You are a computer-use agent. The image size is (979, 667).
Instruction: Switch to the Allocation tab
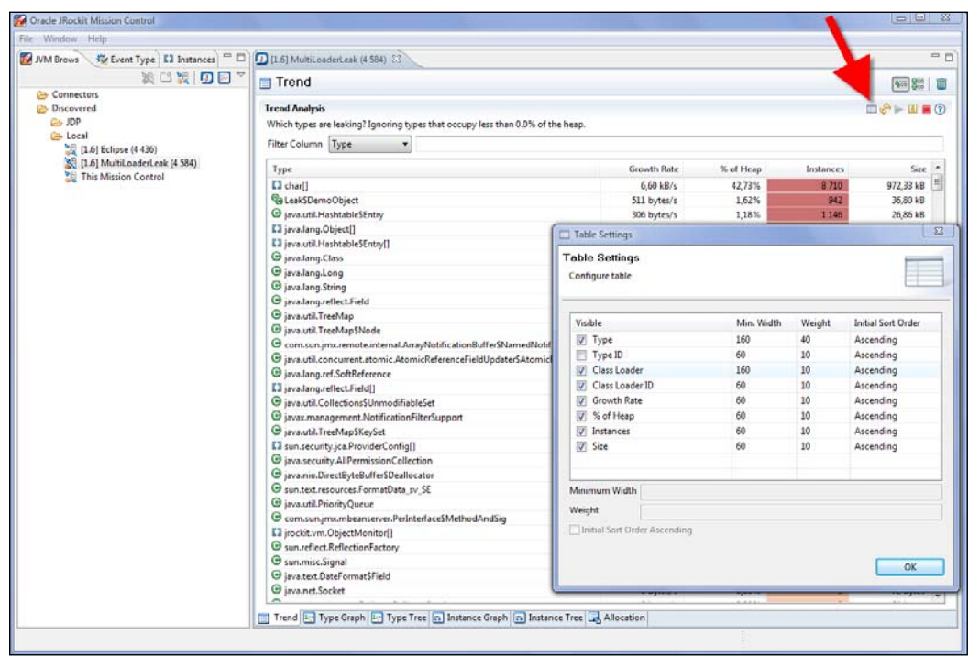(x=617, y=618)
